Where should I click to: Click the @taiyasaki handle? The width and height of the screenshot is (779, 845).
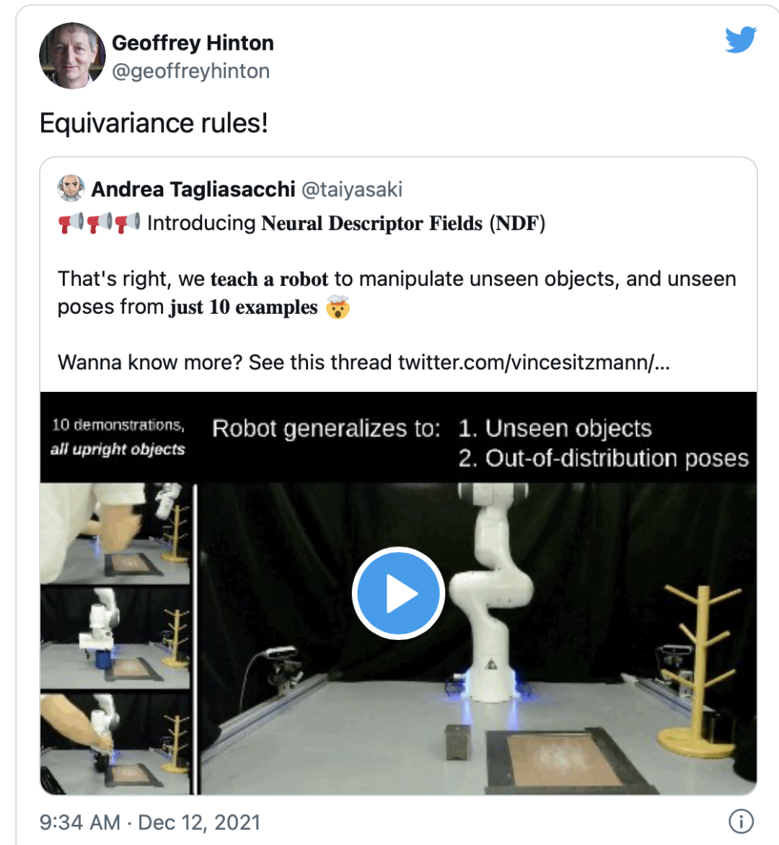(x=352, y=189)
